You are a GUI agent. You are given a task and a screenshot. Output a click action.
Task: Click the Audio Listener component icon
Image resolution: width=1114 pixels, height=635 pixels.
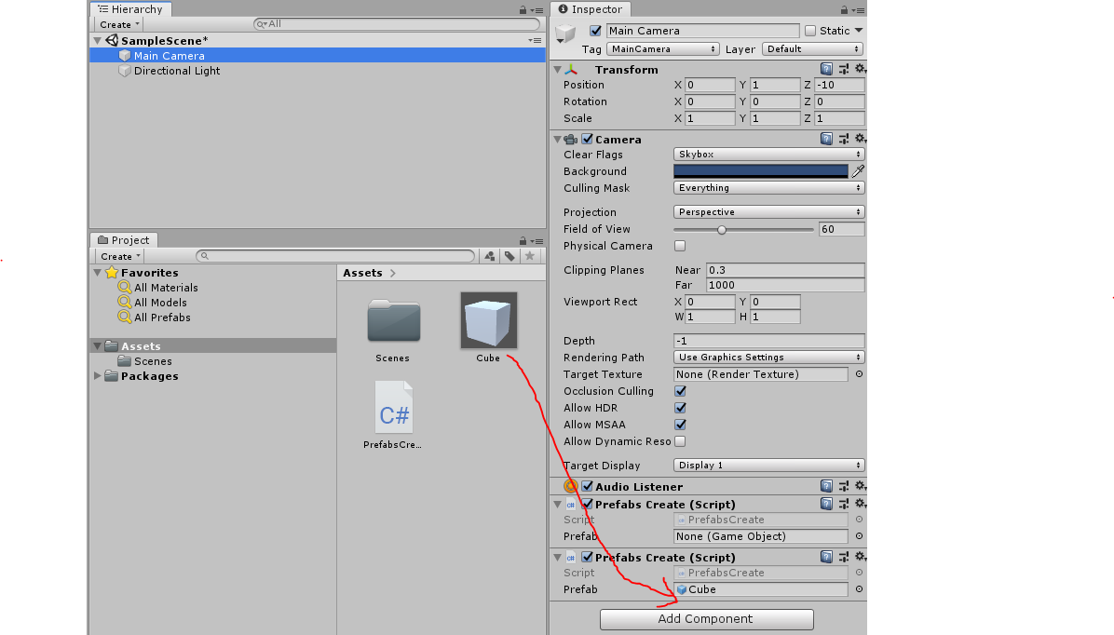tap(570, 485)
